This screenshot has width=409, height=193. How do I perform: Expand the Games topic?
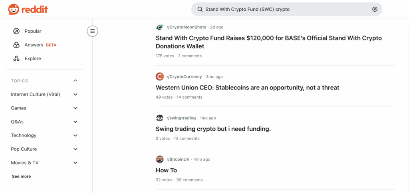point(75,108)
